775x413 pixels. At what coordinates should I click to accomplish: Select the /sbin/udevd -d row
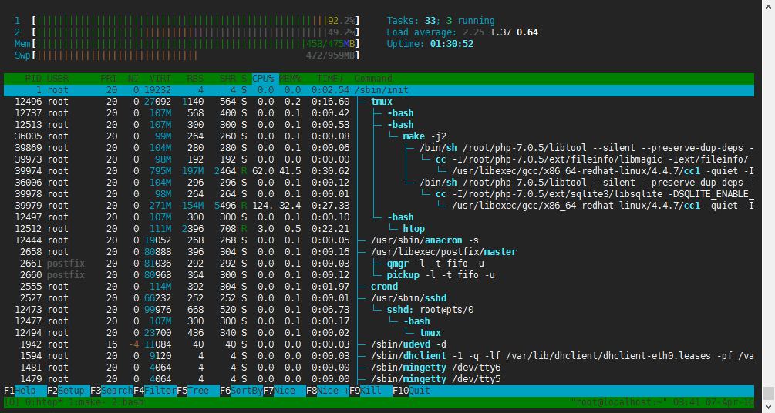pyautogui.click(x=379, y=344)
